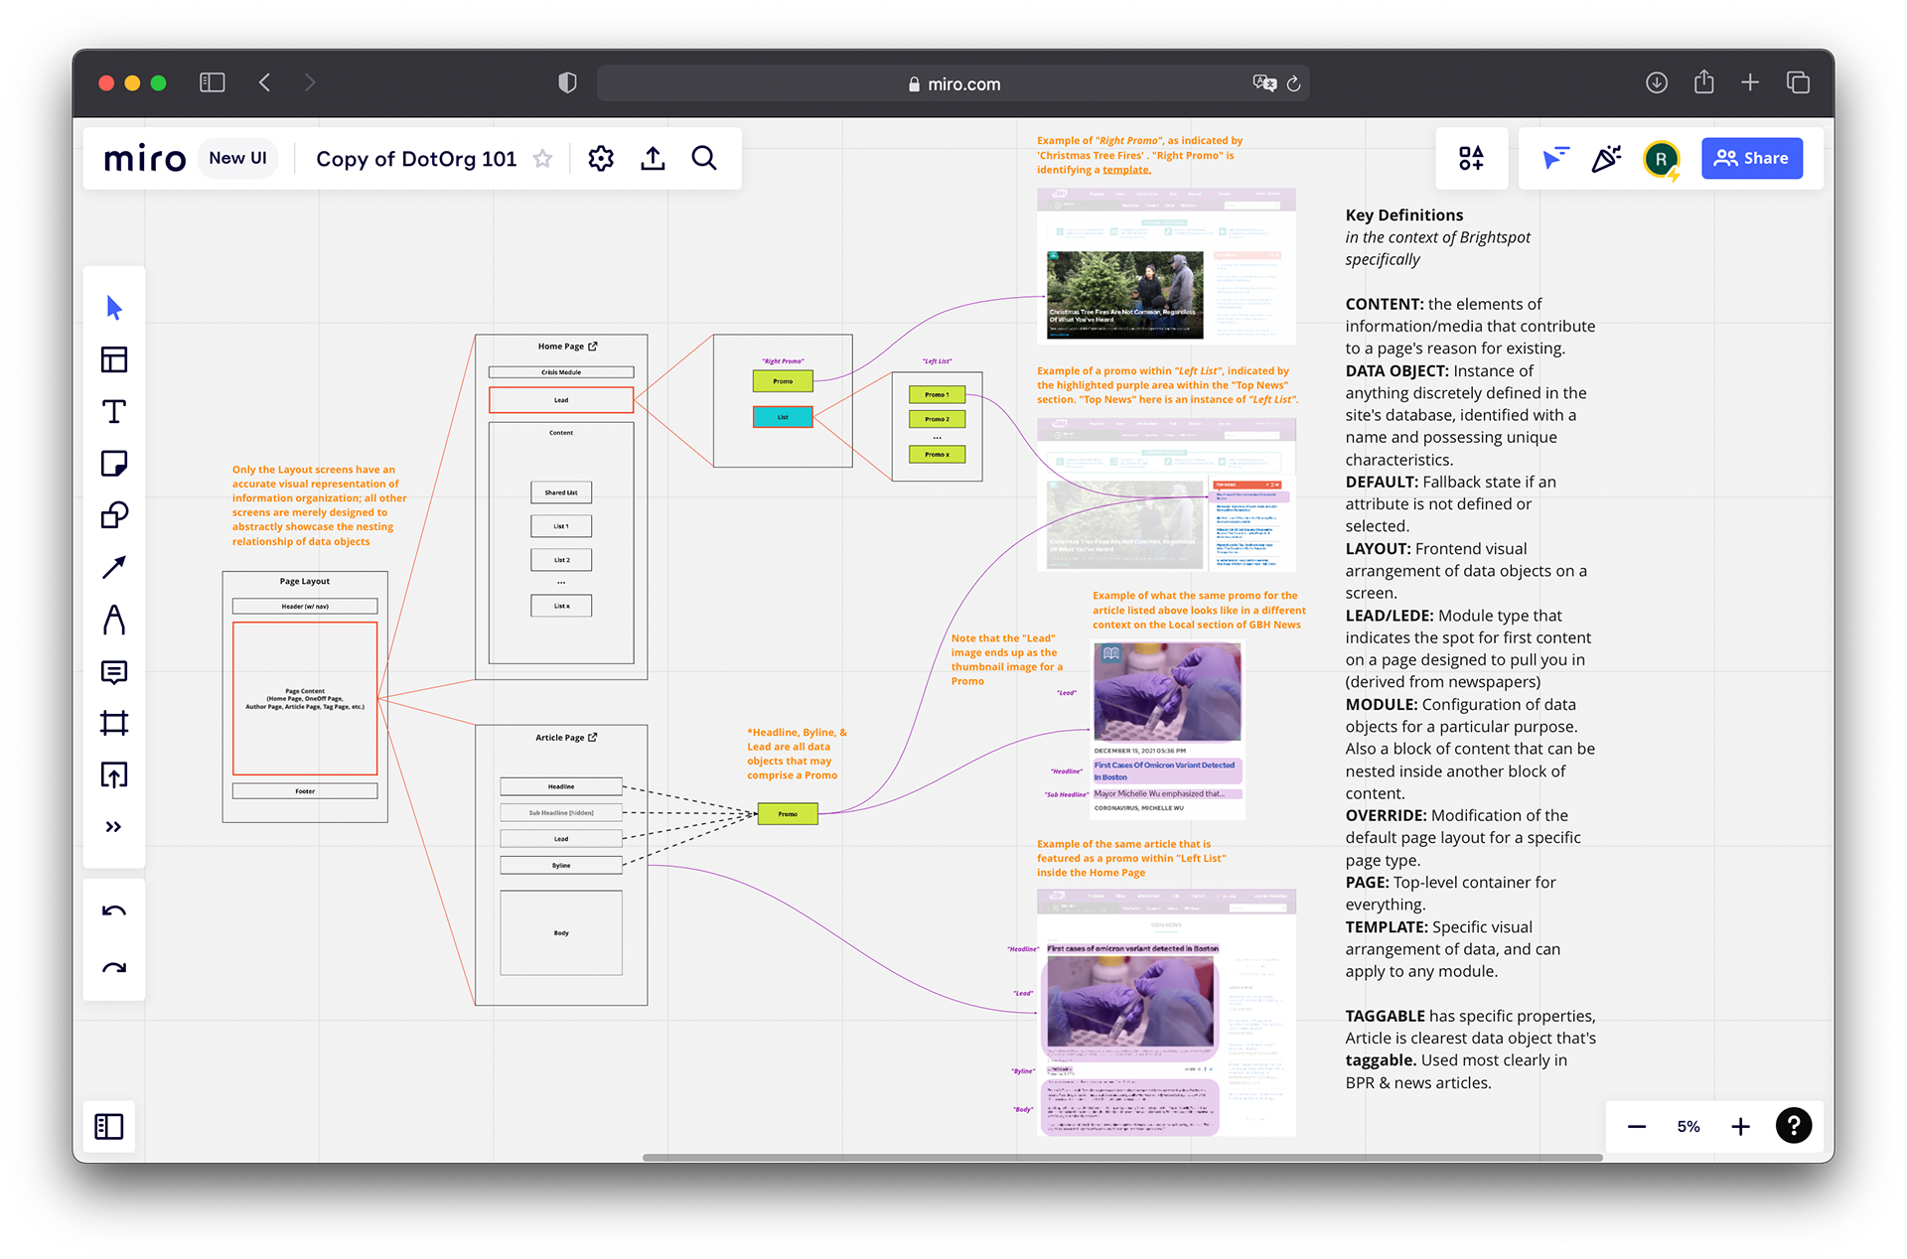The image size is (1907, 1259).
Task: Open a new Safari tab
Action: (1750, 83)
